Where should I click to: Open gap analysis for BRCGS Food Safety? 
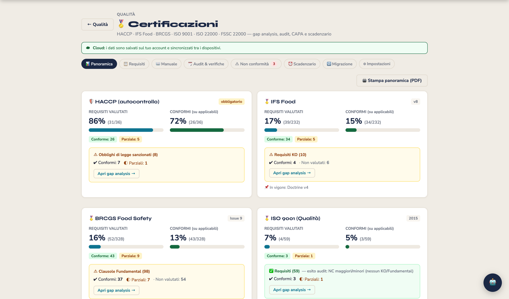[x=116, y=290]
